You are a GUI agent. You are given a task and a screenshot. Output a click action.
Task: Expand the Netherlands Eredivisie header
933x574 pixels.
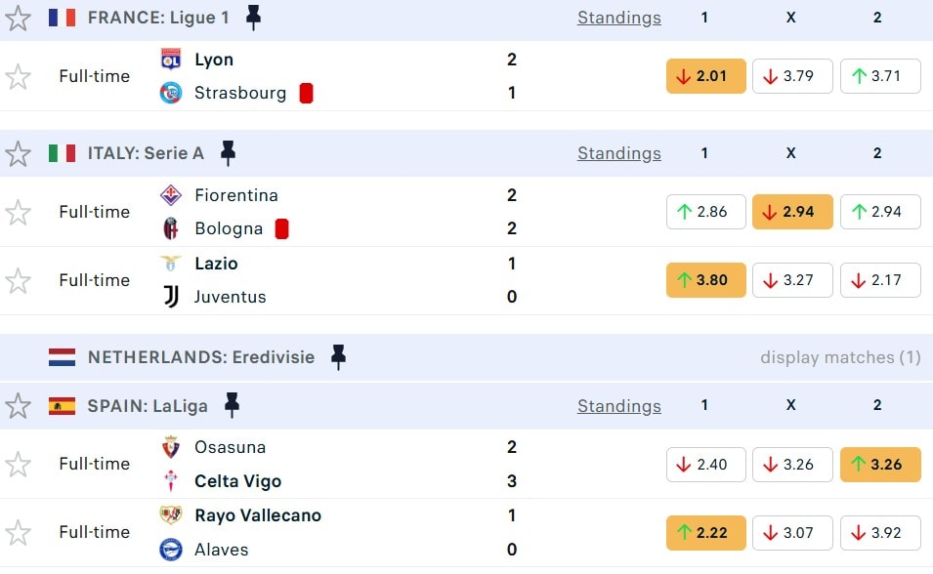200,357
